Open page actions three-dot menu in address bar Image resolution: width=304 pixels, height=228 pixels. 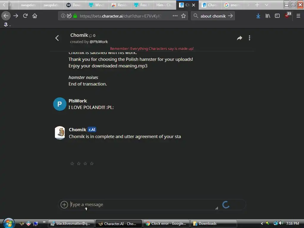175,16
